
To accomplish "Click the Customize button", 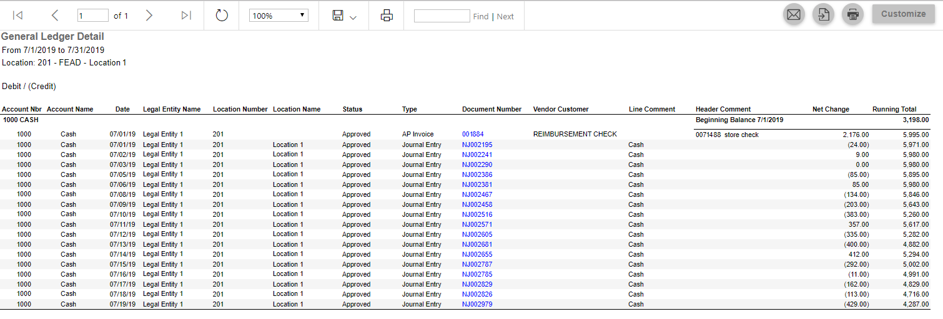I will [903, 14].
